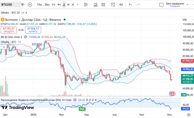The image size is (194, 118).
Task: Open the Без названия layout name
Action: [x=175, y=4]
